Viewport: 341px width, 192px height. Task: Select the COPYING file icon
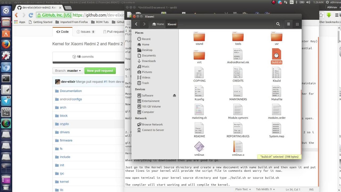[199, 73]
